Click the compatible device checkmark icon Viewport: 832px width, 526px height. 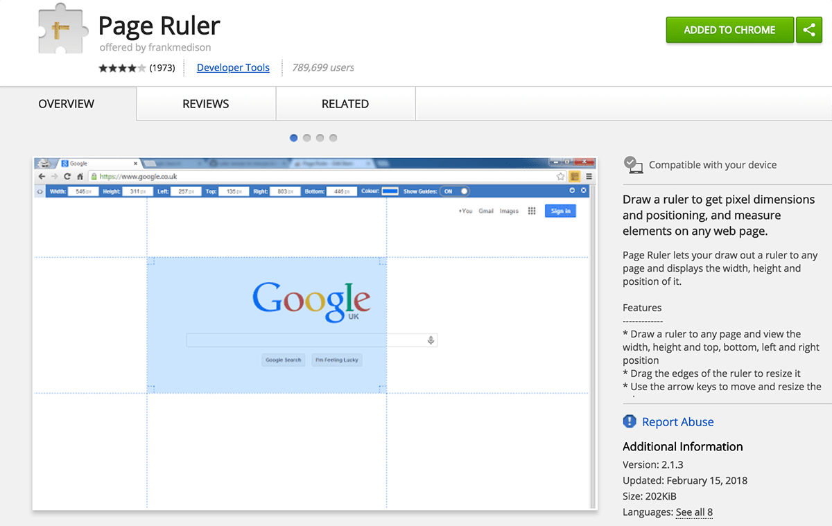pos(633,164)
